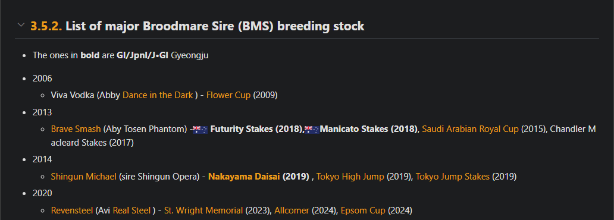Open the Shingun Michael link
Viewport: 614px width, 220px height.
click(x=83, y=177)
